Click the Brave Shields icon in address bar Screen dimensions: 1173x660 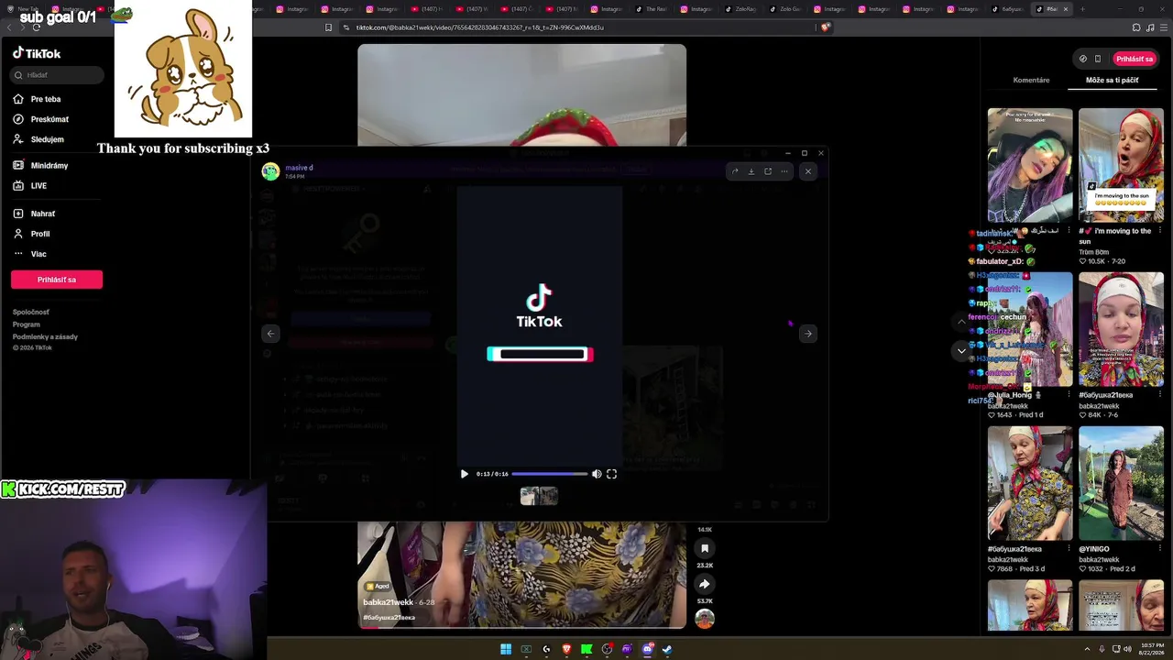click(825, 27)
